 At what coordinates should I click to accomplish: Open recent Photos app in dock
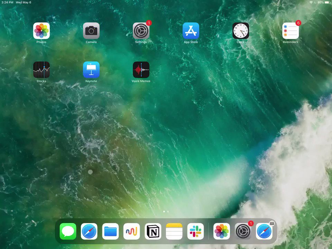(221, 231)
